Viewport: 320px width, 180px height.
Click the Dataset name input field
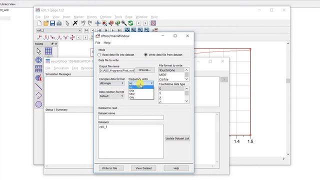click(131, 117)
